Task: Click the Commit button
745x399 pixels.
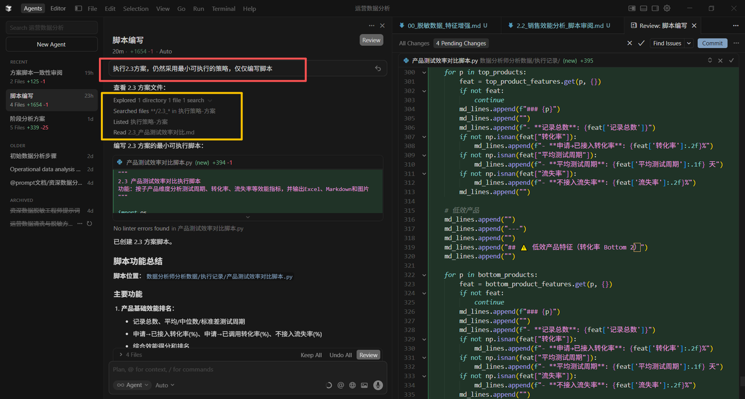Action: tap(712, 43)
